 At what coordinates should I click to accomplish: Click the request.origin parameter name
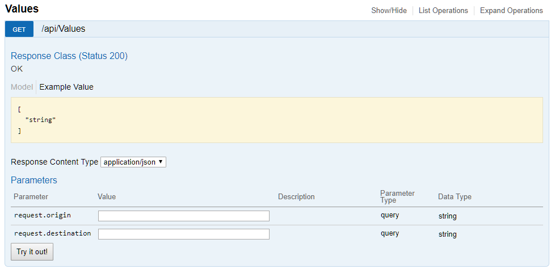click(43, 215)
